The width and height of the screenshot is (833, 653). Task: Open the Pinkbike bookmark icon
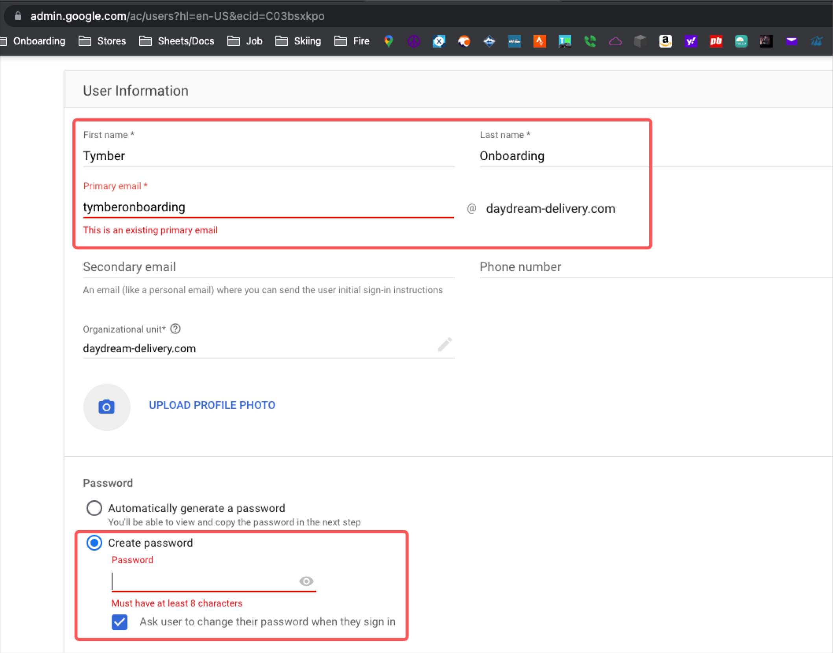click(716, 41)
